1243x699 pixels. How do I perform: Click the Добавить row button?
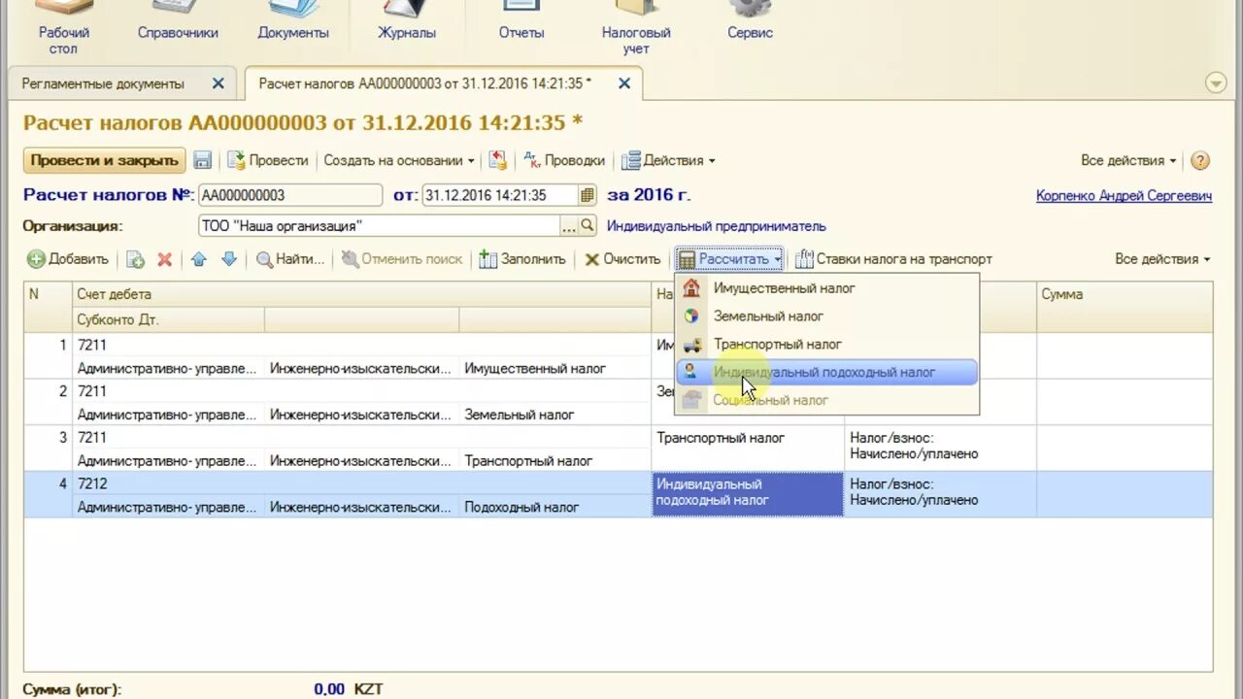tap(68, 259)
